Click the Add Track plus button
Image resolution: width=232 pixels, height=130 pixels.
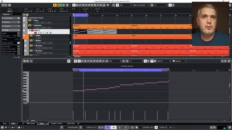coord(24,15)
